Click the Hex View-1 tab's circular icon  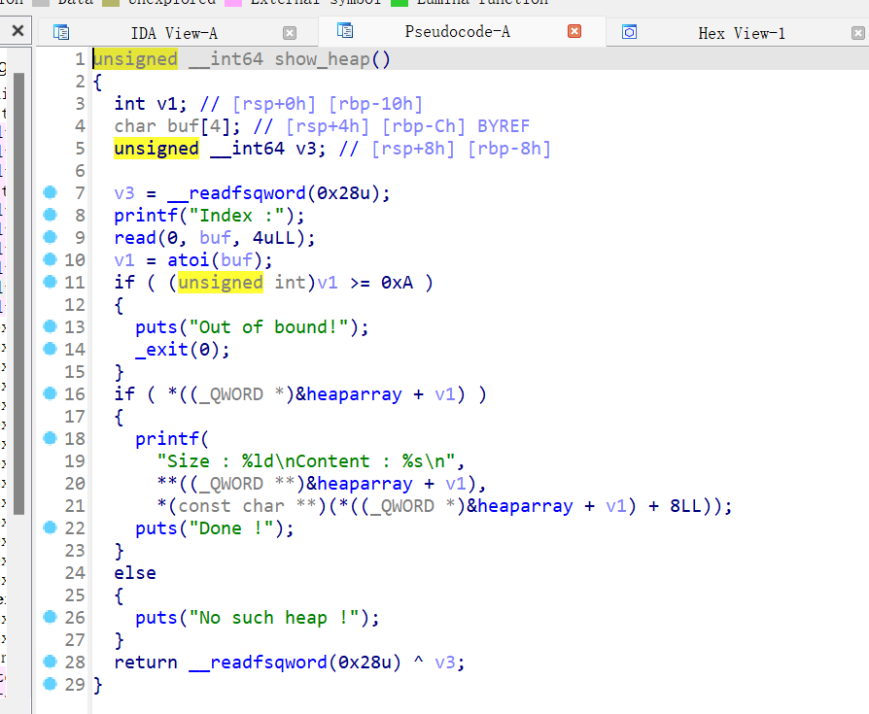(x=629, y=32)
